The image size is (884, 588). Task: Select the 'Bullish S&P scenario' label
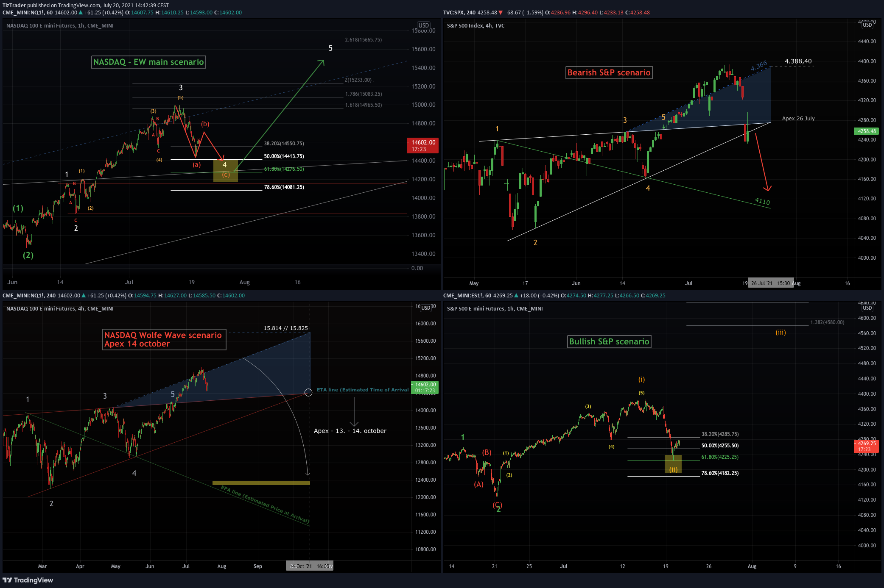(x=609, y=341)
